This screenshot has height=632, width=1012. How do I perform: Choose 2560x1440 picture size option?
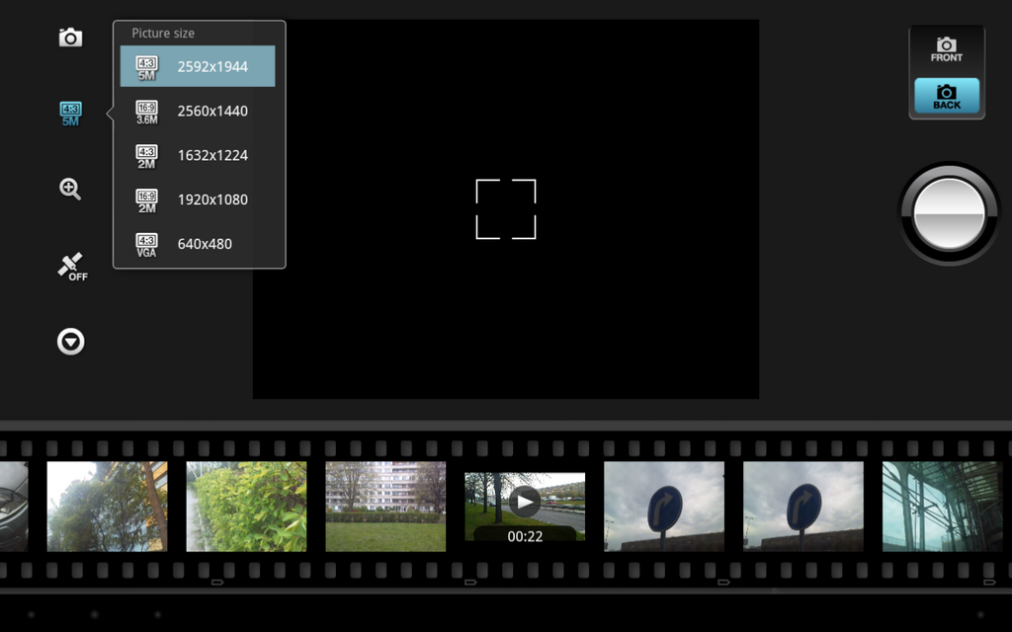[212, 112]
